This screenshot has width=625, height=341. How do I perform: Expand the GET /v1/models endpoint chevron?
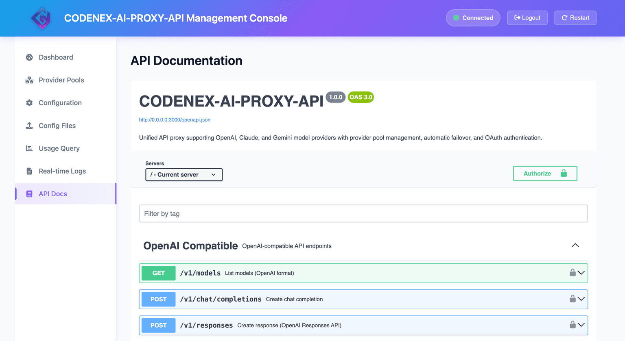point(581,273)
